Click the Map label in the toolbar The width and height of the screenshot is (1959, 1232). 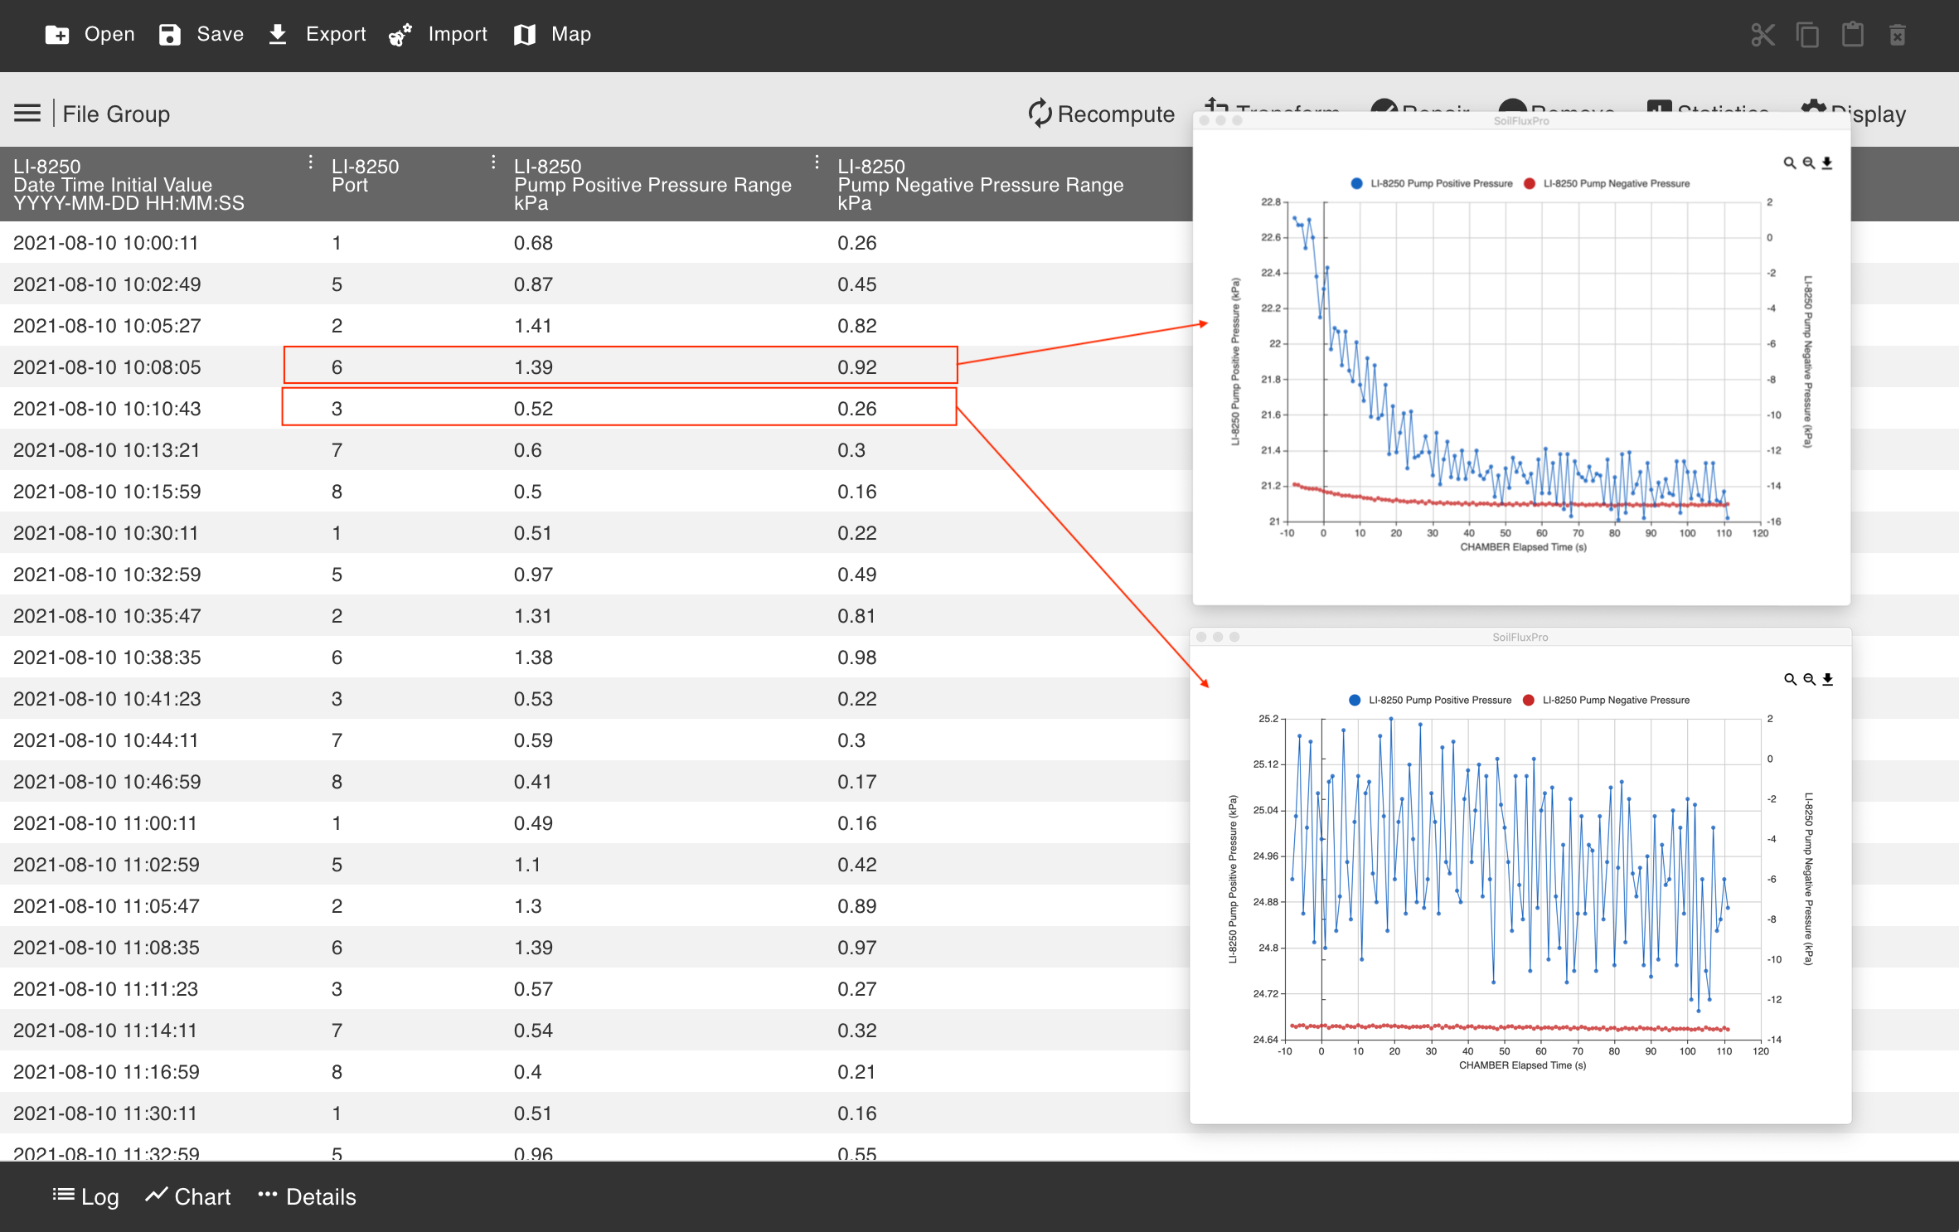point(571,35)
